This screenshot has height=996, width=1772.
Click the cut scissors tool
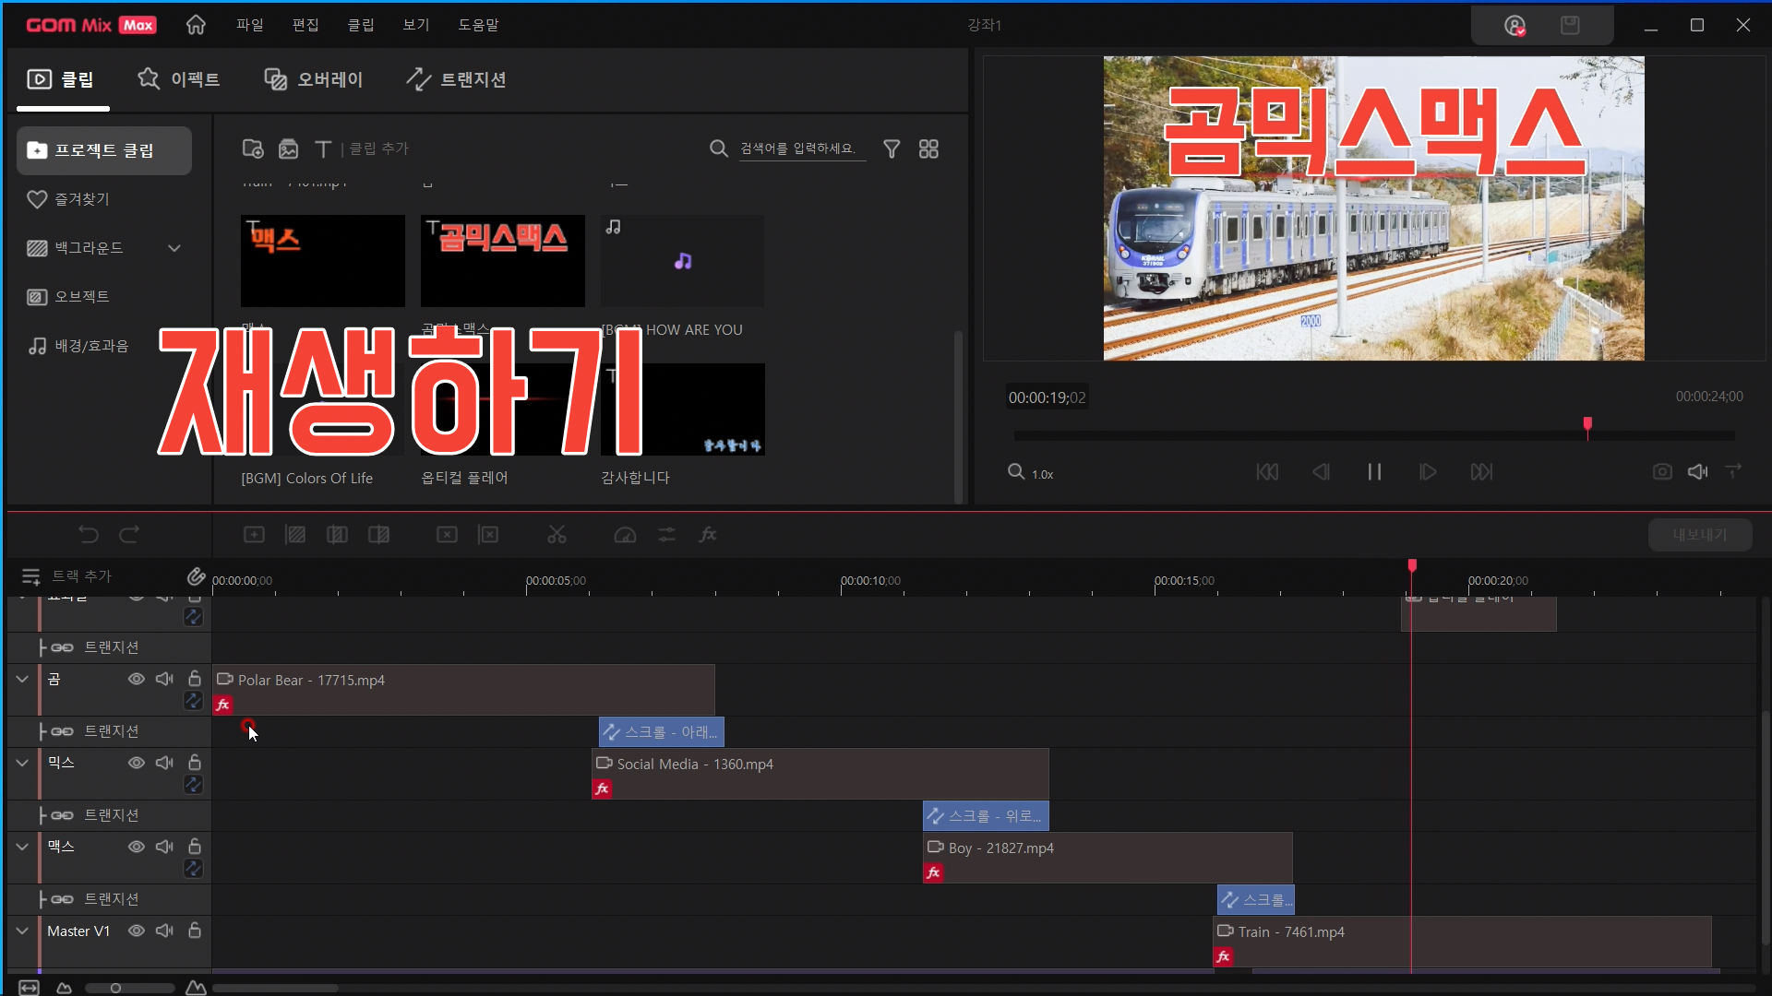pyautogui.click(x=557, y=535)
